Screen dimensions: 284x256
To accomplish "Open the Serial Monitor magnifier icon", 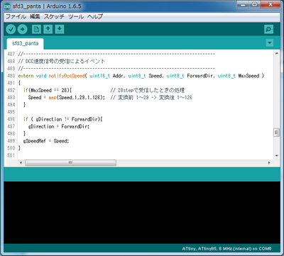I will 269,29.
